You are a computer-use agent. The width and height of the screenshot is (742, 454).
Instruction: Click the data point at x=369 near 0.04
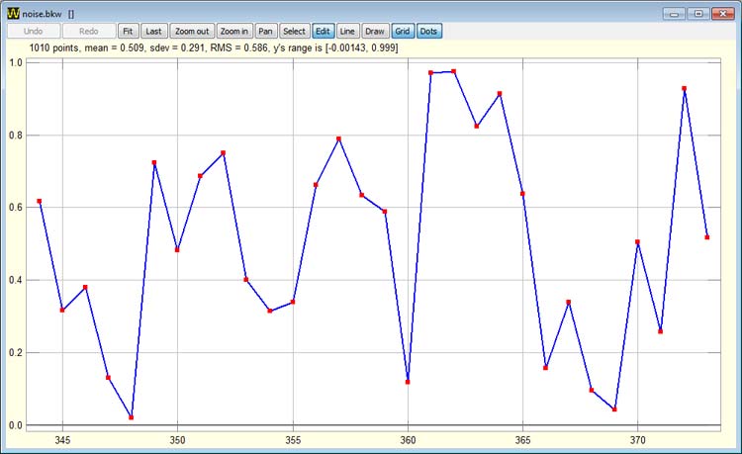tap(614, 409)
